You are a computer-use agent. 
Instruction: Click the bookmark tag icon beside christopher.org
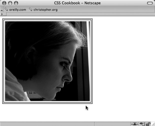tap(31, 10)
